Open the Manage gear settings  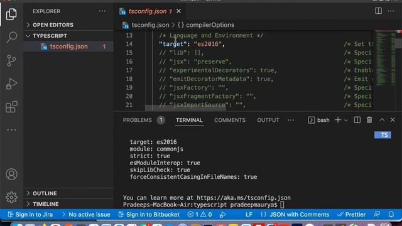click(x=11, y=197)
